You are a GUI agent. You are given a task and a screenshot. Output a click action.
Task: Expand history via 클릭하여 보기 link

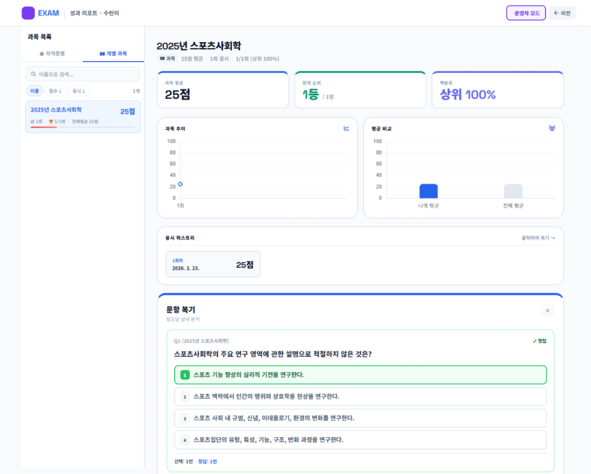538,238
